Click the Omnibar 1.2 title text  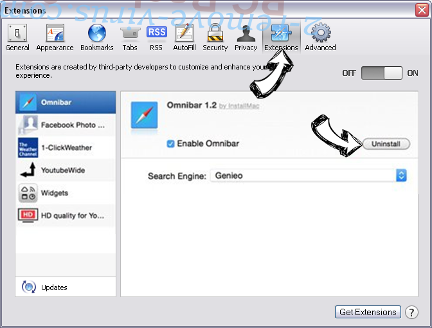click(x=192, y=105)
